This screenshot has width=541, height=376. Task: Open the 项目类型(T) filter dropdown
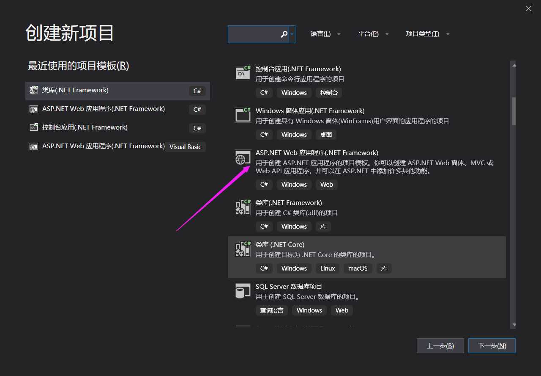(x=428, y=34)
